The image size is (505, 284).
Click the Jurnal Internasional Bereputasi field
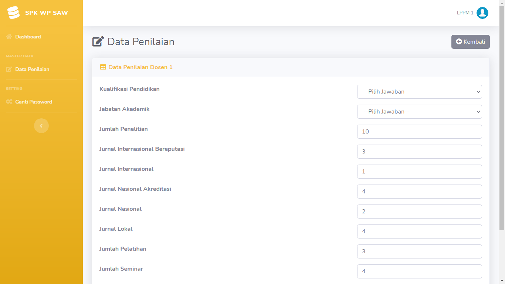click(x=419, y=152)
